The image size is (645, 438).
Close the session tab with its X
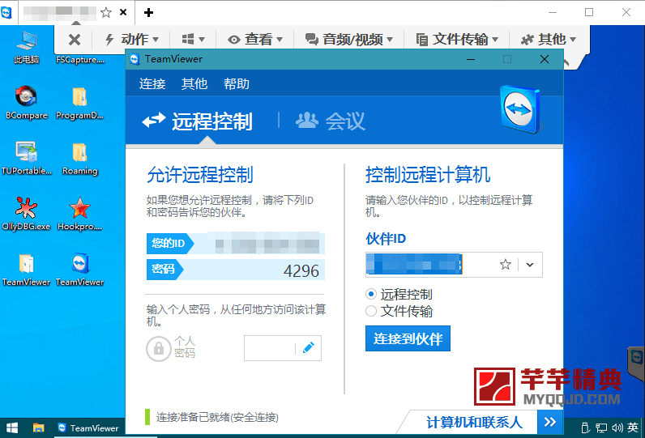[123, 12]
